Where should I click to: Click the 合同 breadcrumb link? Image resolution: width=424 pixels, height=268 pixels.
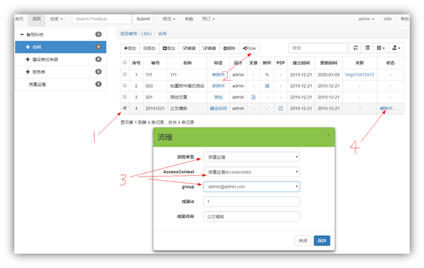pyautogui.click(x=162, y=34)
